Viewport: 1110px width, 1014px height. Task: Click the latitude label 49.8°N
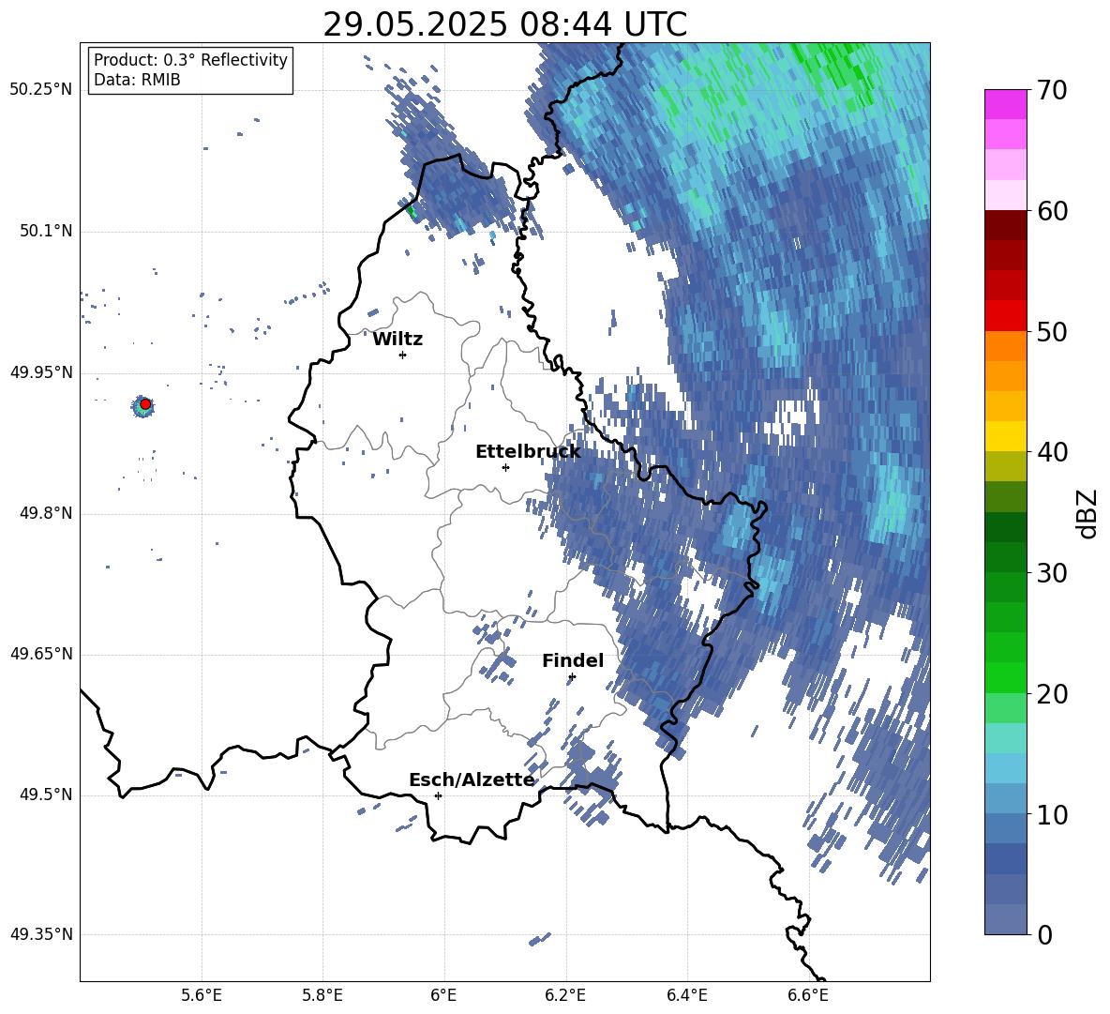(x=46, y=513)
